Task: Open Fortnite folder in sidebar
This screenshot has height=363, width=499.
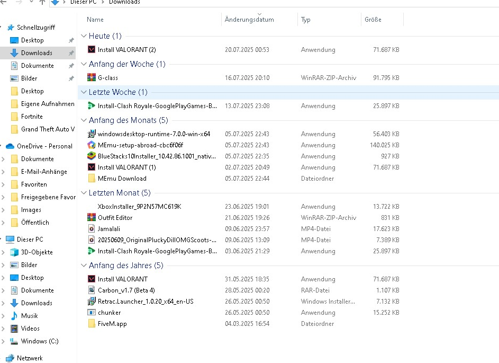Action: tap(32, 117)
